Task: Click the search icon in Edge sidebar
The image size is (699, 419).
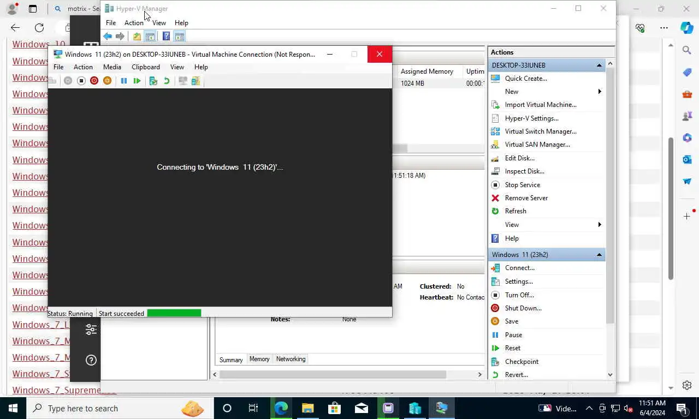Action: [687, 50]
